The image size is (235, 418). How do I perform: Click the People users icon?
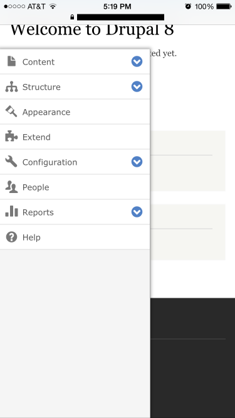(11, 187)
